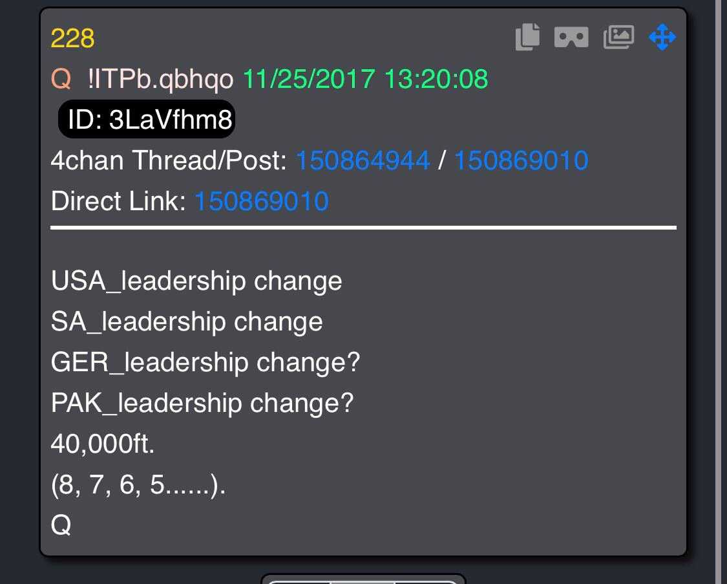The image size is (727, 584).
Task: Click the timestamp 11/25/2017 13:20:08
Action: click(x=365, y=79)
